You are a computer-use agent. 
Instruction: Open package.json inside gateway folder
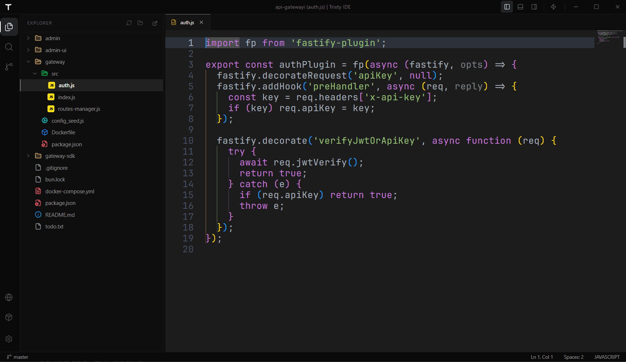(x=91, y=144)
